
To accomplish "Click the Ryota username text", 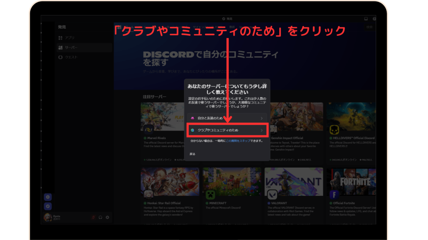I will (x=56, y=216).
